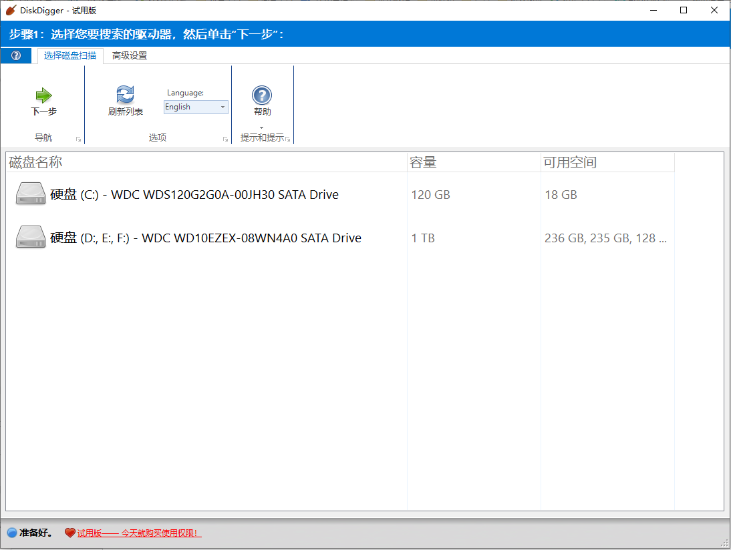Click the green Next Step arrow icon

(43, 97)
